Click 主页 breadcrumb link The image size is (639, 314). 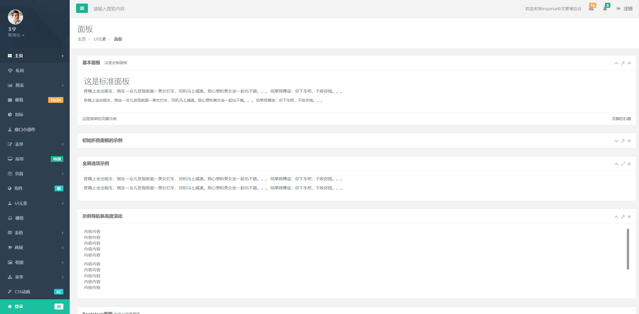click(x=82, y=39)
